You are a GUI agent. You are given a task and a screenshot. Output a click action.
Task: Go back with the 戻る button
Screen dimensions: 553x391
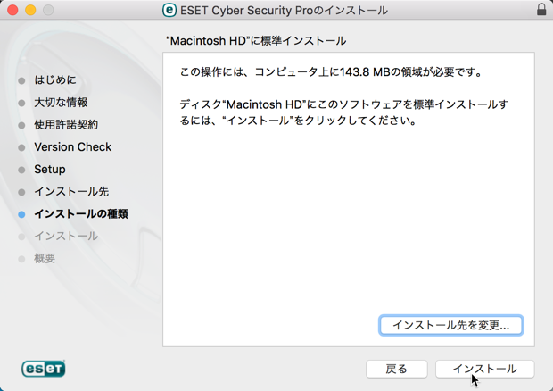(x=396, y=369)
